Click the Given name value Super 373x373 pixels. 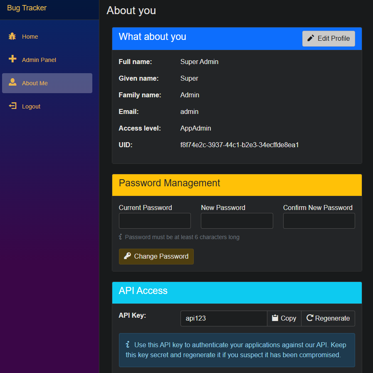click(189, 78)
